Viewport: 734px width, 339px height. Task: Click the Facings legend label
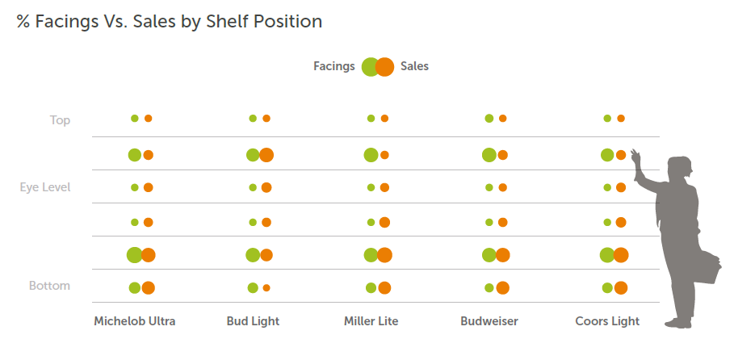point(333,67)
